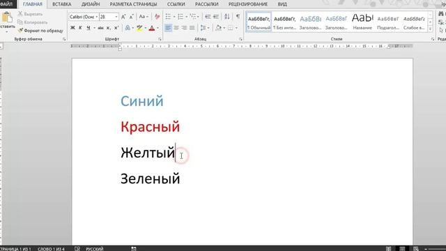Select the Без интервала style
Viewport: 446px width, 251px height.
coord(284,22)
